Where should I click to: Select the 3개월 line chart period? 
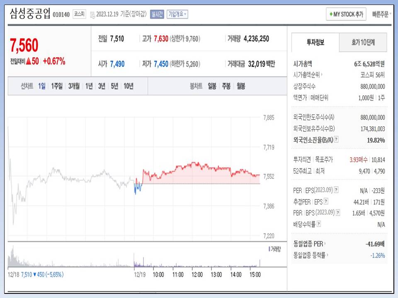(x=74, y=86)
